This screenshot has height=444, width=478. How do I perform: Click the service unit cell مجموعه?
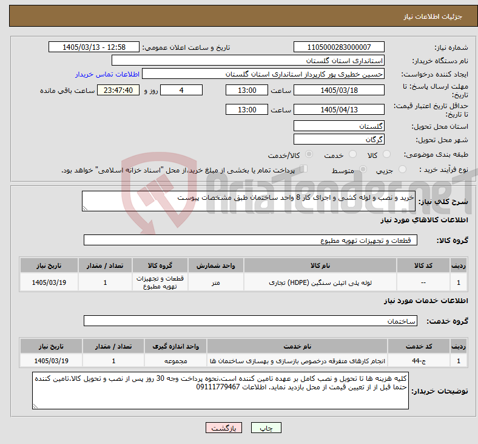(175, 361)
